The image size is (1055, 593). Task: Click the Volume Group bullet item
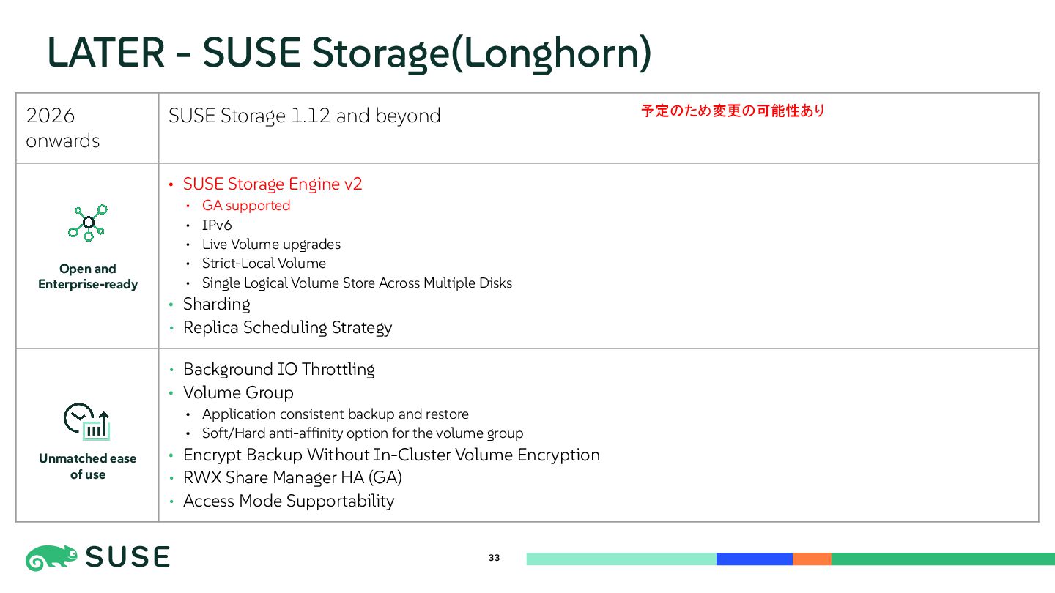tap(238, 392)
